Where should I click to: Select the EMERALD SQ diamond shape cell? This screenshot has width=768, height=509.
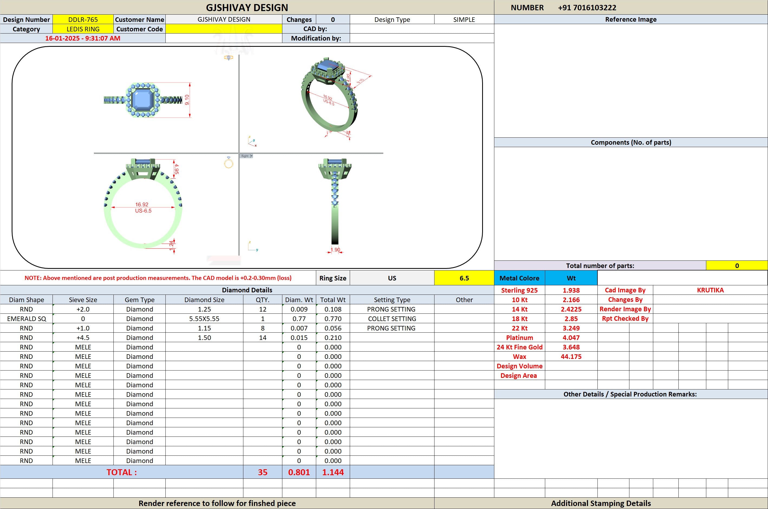[x=26, y=319]
